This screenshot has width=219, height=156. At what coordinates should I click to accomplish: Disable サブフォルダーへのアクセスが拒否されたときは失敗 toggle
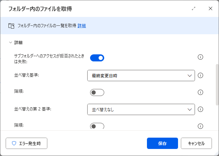click(x=97, y=58)
